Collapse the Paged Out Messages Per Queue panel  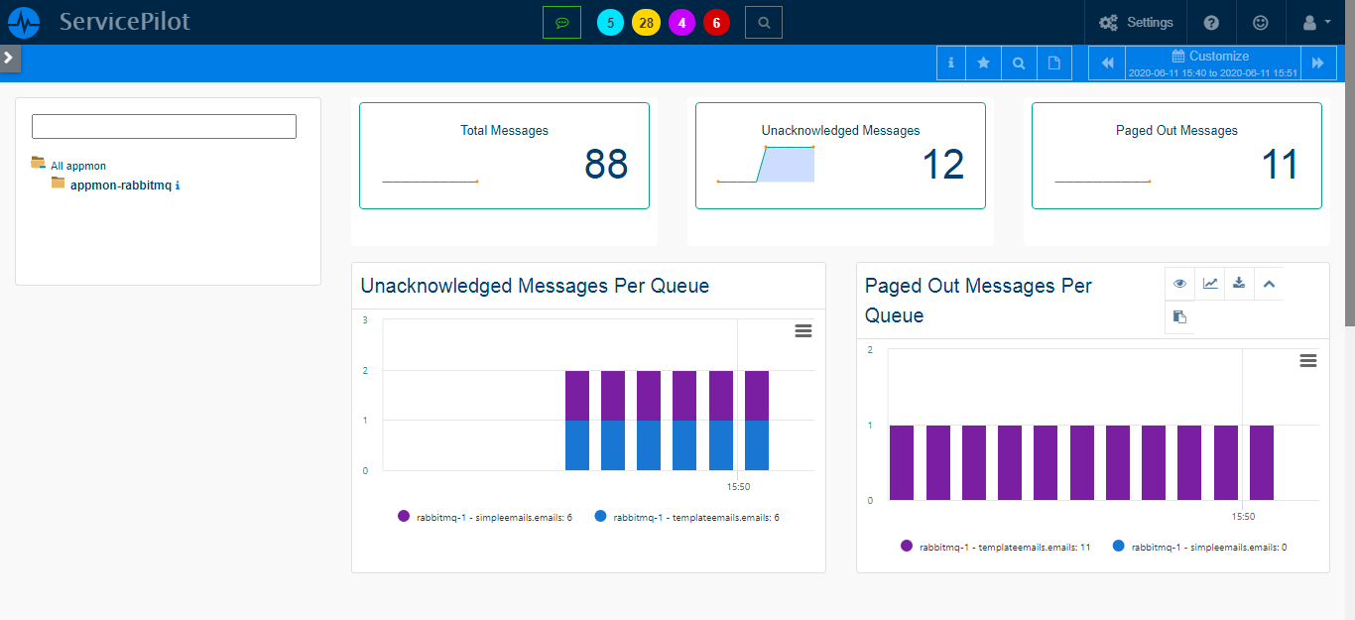coord(1268,283)
